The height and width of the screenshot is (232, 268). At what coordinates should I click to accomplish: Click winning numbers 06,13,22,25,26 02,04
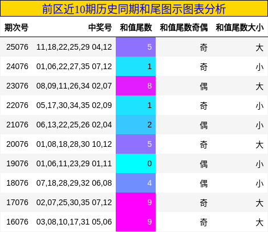74,125
